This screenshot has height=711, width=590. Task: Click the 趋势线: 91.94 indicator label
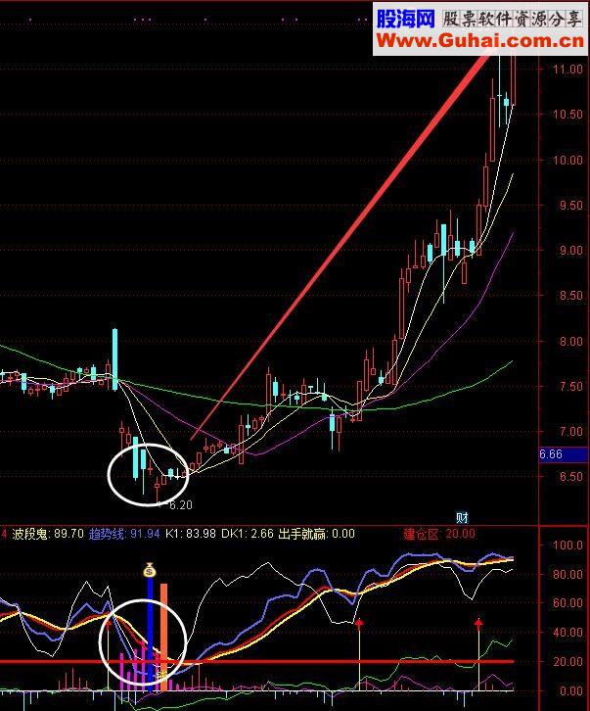(124, 534)
